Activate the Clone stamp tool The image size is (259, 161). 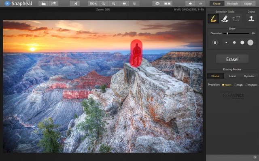[251, 19]
